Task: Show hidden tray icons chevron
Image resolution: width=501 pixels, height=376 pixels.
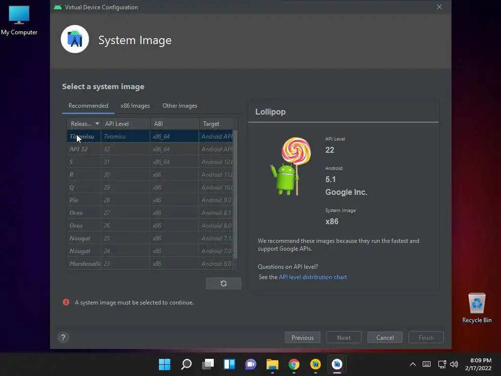Action: tap(413, 364)
